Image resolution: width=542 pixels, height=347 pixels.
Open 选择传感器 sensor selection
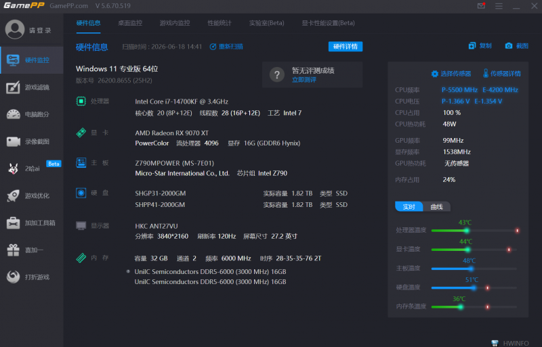click(451, 74)
